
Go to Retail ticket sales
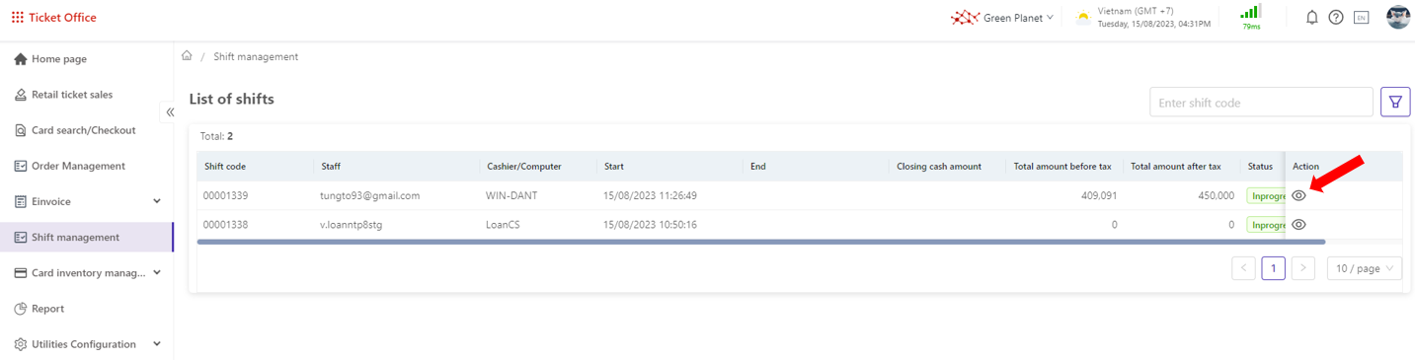(x=87, y=95)
